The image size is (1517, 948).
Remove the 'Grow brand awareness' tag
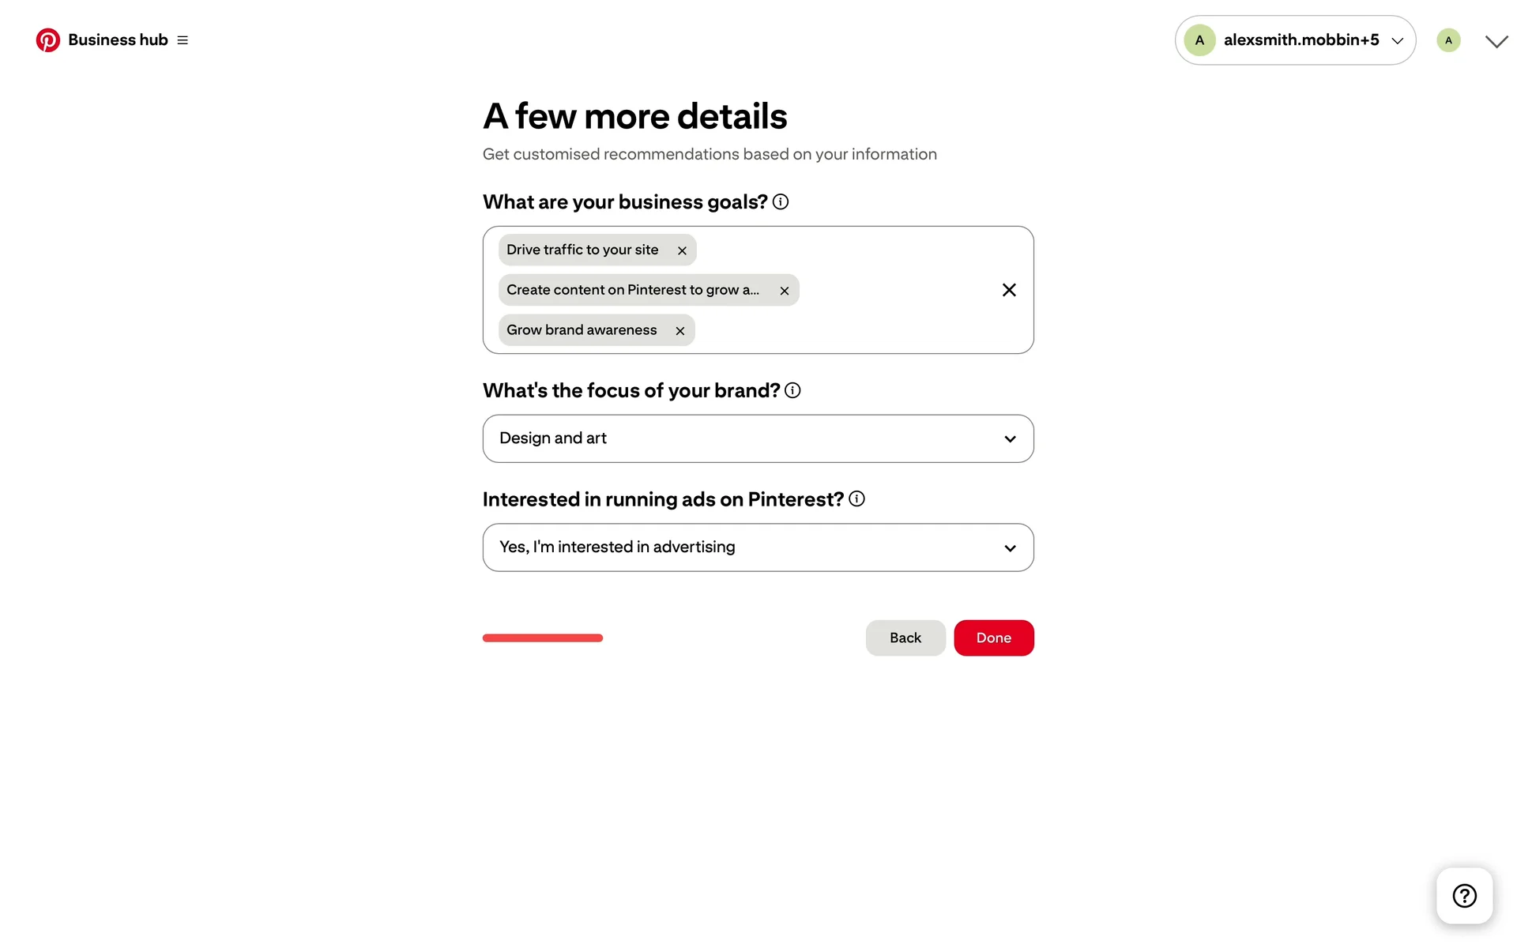tap(680, 331)
